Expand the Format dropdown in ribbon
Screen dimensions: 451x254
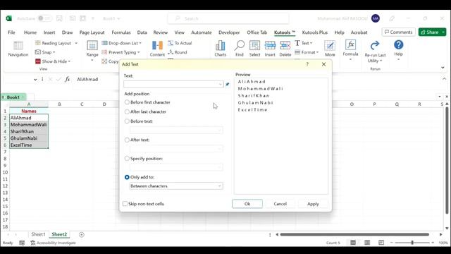(317, 52)
